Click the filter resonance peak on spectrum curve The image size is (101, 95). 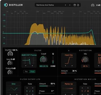92,30
